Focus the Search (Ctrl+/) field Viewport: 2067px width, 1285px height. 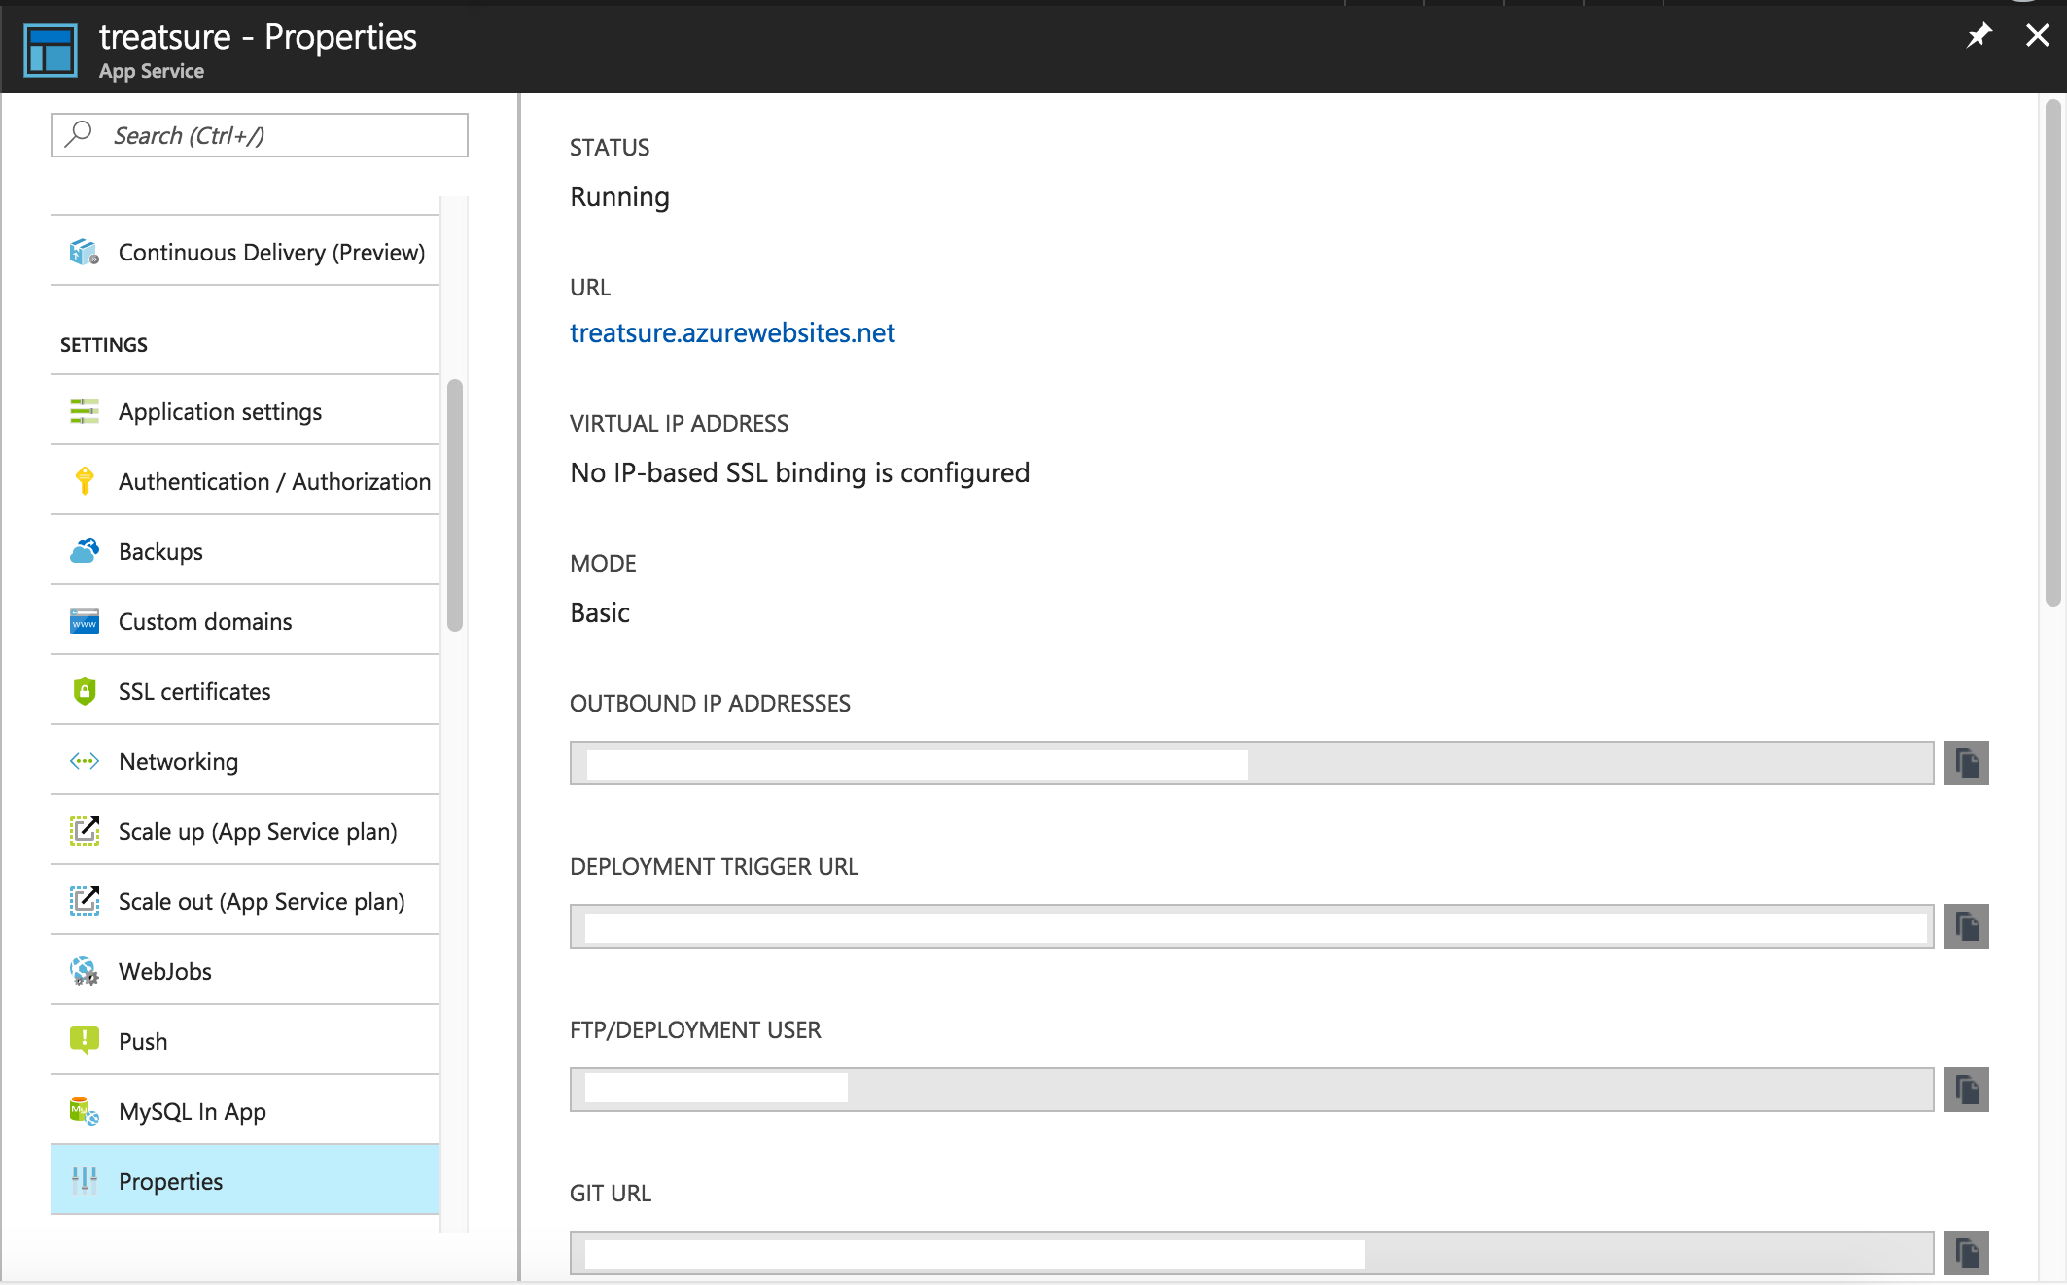(260, 135)
